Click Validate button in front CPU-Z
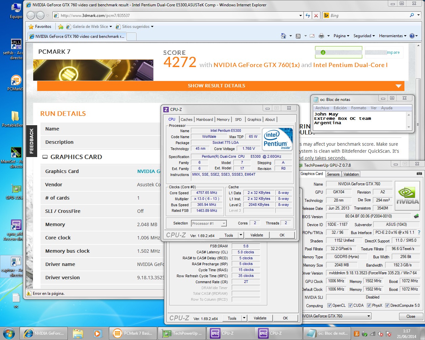425x340 pixels. [257, 235]
